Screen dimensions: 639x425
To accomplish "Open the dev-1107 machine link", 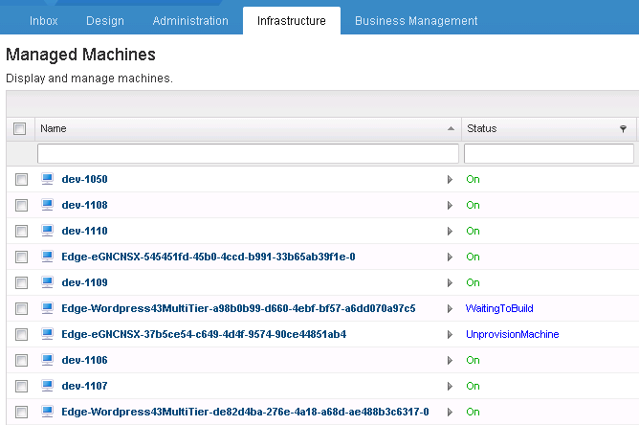I will pyautogui.click(x=84, y=386).
